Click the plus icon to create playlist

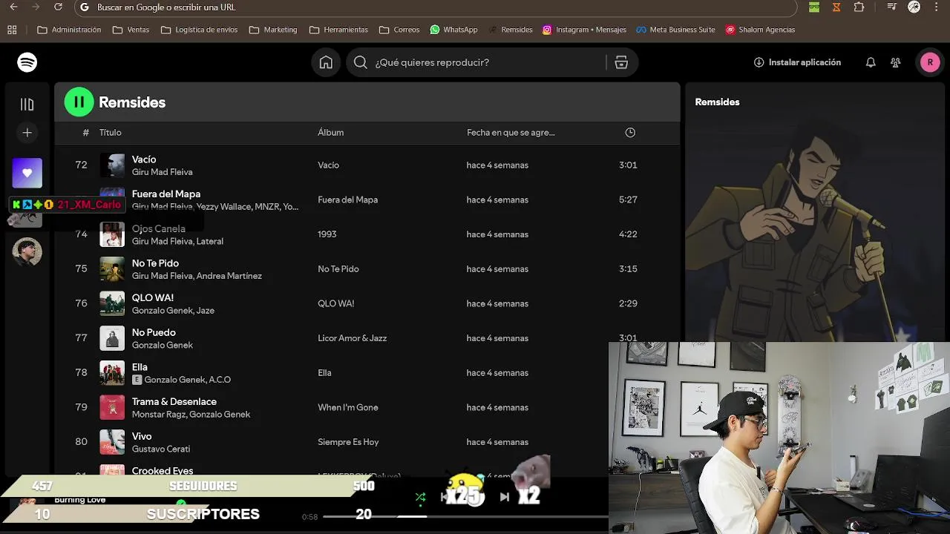tap(27, 133)
